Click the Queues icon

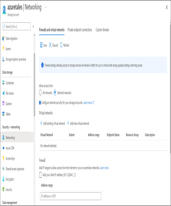pyautogui.click(x=3, y=104)
